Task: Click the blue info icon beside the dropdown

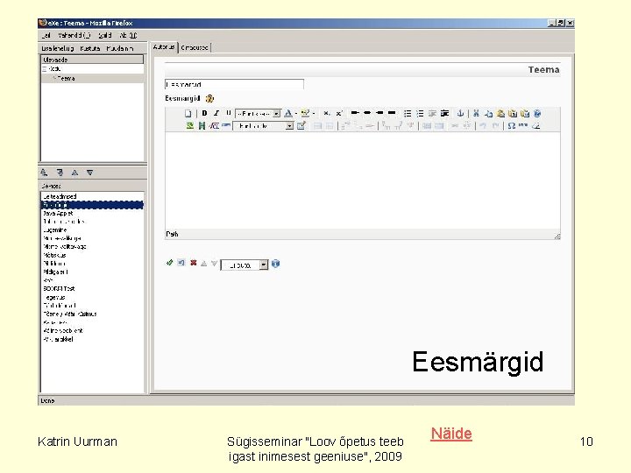Action: click(x=276, y=264)
